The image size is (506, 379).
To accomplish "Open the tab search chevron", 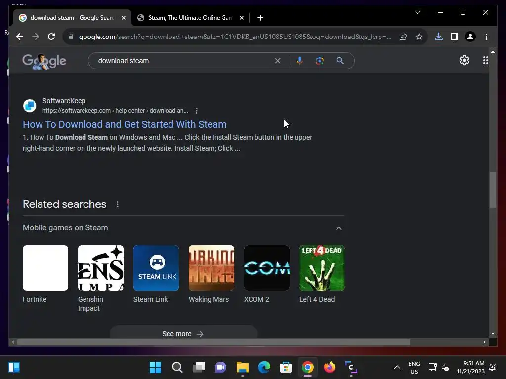I will coord(417,12).
